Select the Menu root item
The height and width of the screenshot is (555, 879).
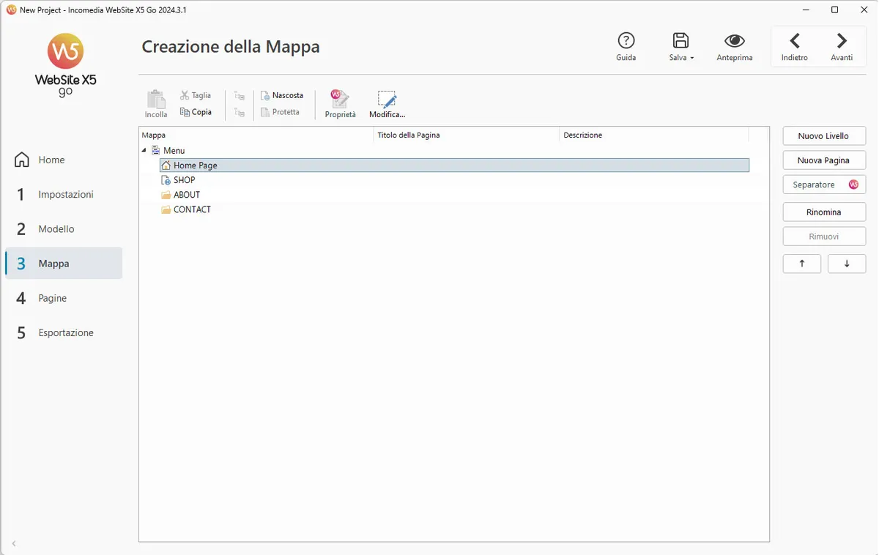174,151
